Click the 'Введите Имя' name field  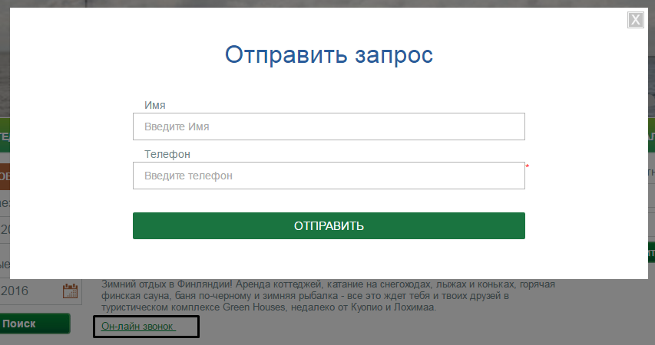click(329, 127)
